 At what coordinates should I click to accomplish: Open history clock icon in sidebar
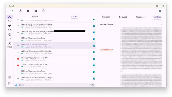(x=10, y=35)
